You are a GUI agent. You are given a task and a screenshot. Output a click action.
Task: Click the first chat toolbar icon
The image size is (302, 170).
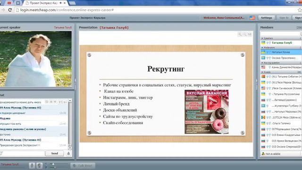coord(47,102)
